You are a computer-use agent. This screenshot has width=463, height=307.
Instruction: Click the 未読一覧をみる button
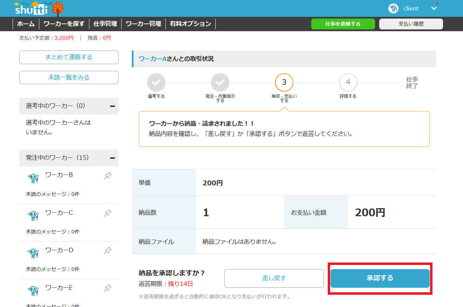click(69, 77)
